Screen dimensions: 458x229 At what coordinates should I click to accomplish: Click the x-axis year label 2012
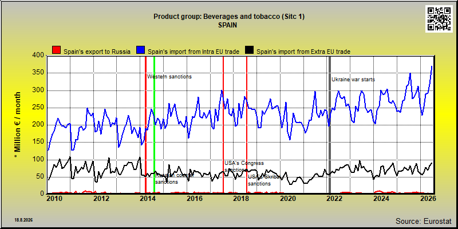pos(101,199)
